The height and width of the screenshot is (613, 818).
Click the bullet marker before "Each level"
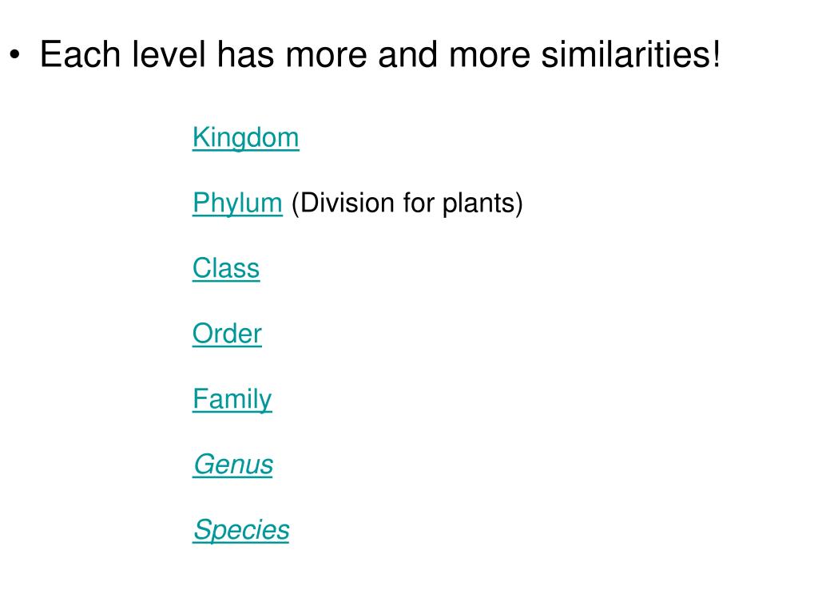(14, 55)
